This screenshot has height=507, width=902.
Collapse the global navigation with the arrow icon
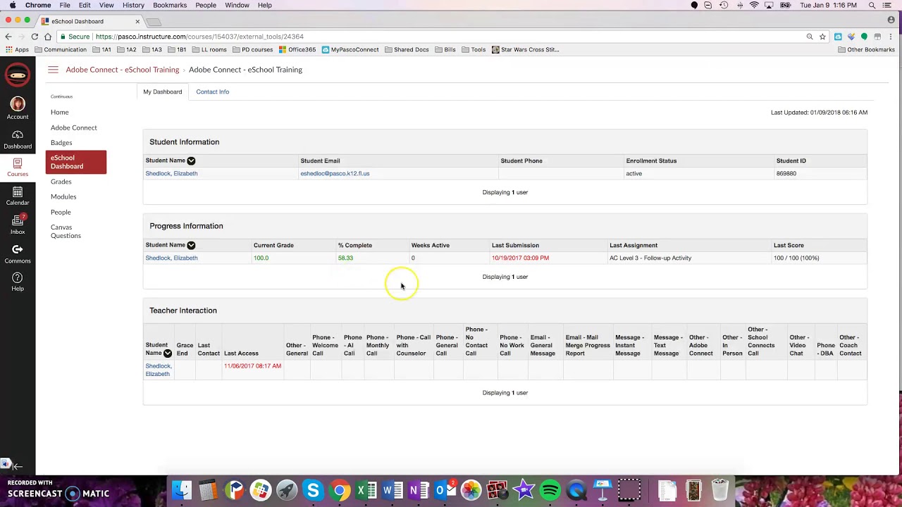18,465
